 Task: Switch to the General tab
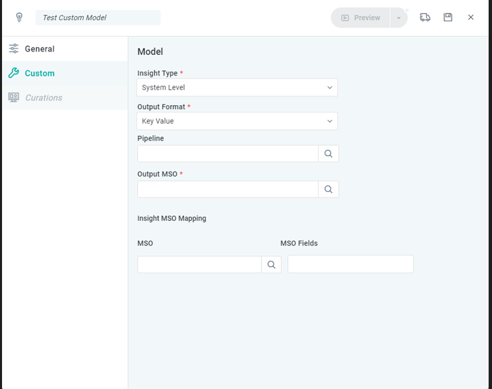(x=39, y=49)
